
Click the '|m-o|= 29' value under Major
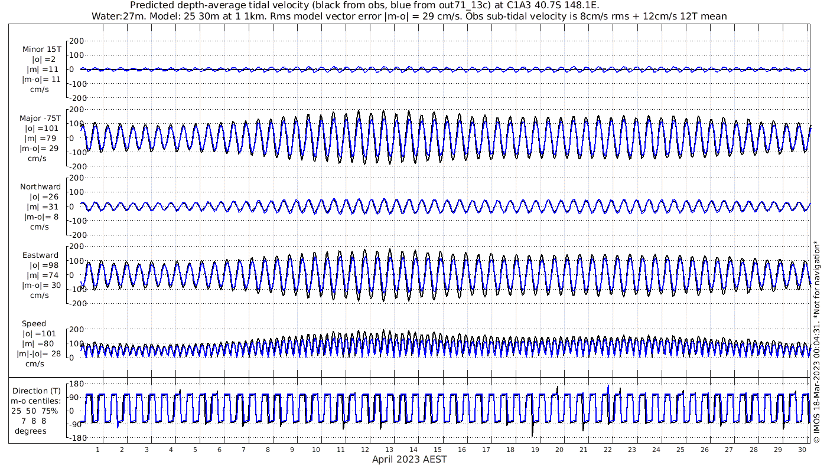click(39, 149)
